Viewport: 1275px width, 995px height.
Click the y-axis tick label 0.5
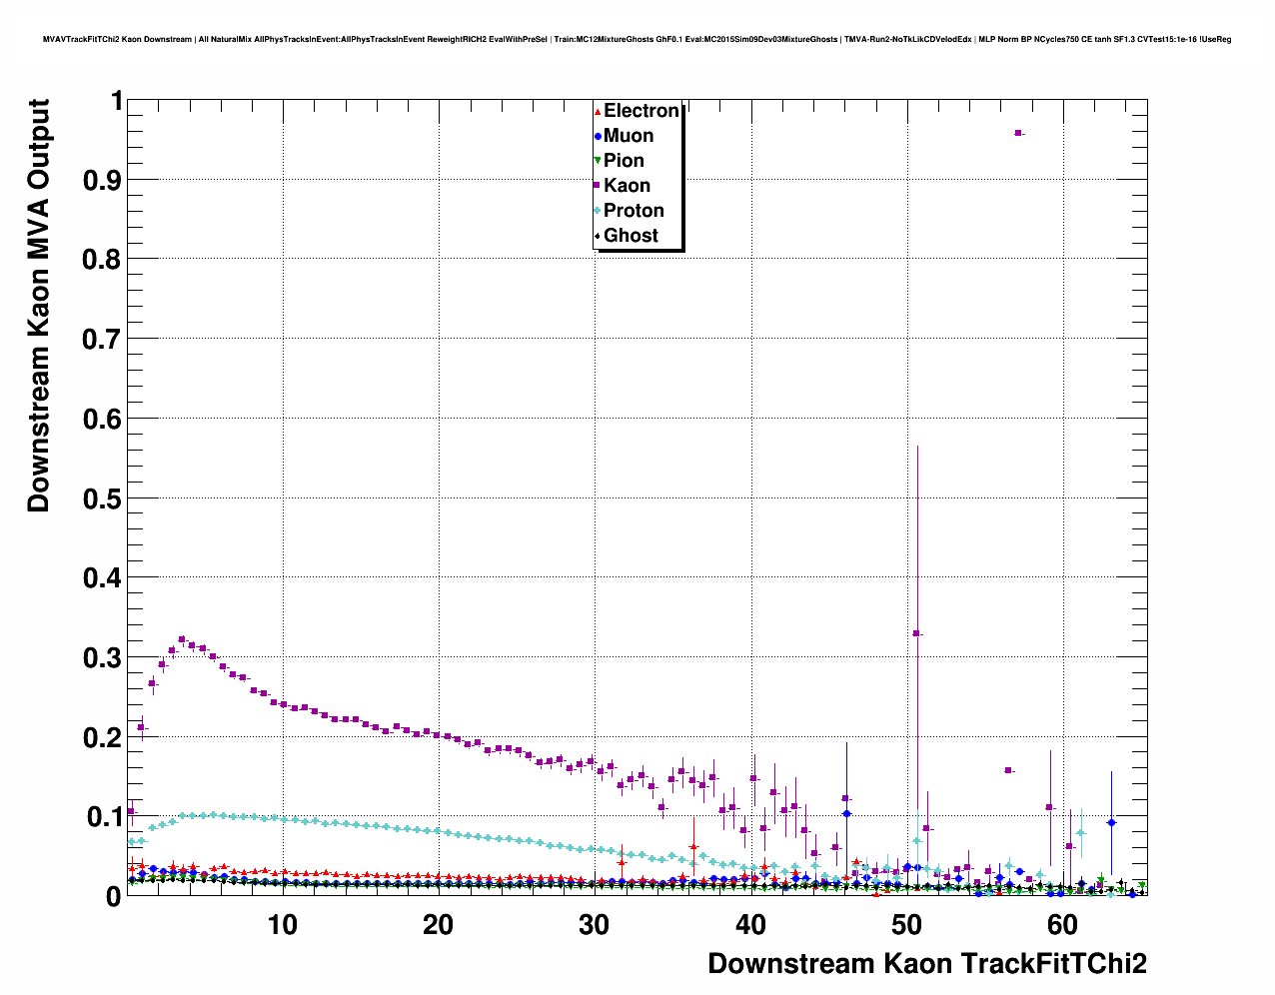(x=102, y=498)
